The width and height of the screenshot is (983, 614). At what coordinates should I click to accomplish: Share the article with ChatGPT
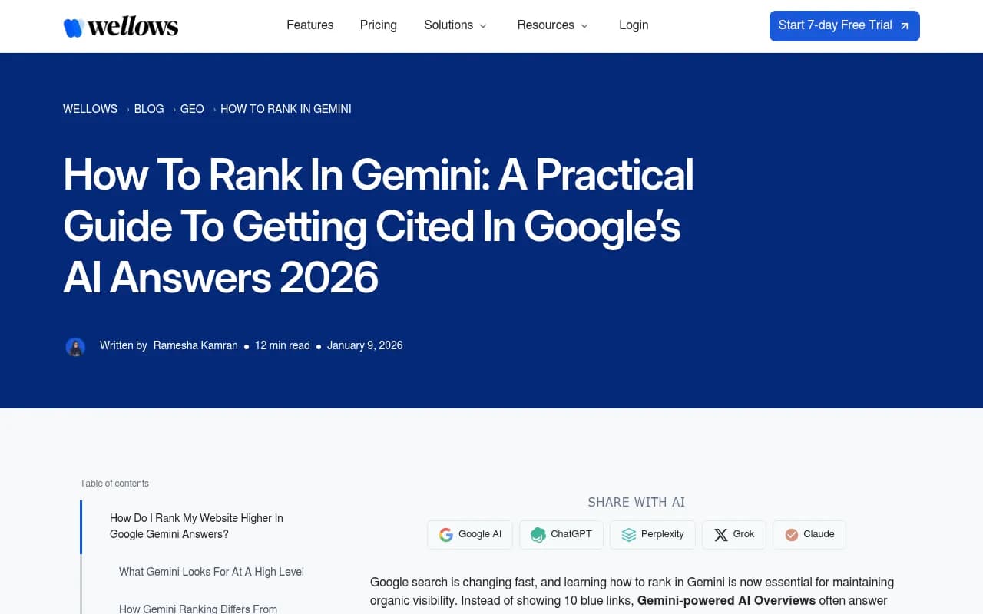[561, 534]
